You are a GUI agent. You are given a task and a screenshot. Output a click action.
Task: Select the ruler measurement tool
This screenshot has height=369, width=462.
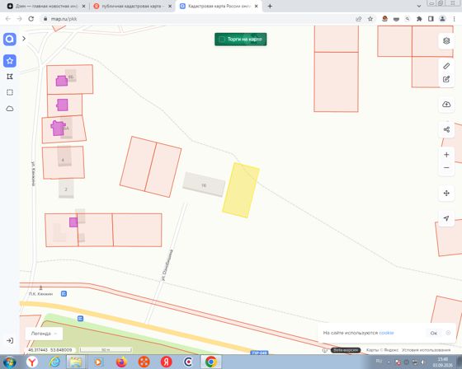tap(446, 66)
